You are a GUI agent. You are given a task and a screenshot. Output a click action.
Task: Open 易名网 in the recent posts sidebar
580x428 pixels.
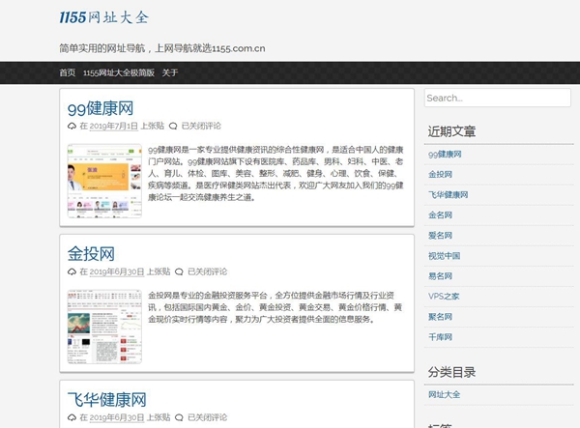[x=440, y=276]
